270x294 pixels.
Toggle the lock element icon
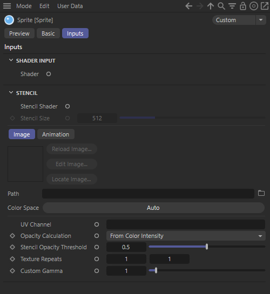(243, 6)
